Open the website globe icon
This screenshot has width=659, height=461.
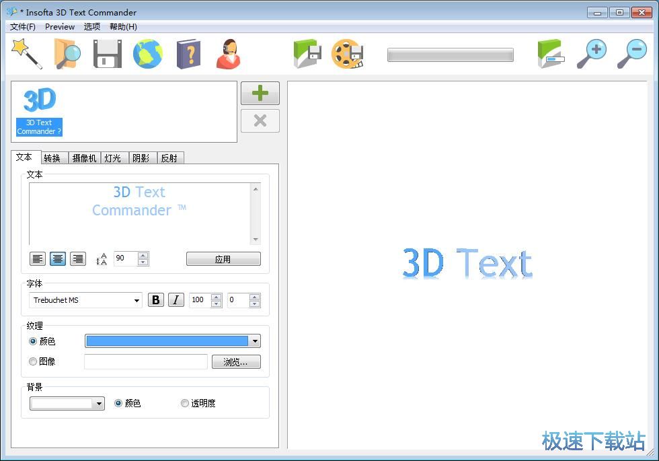(x=147, y=53)
